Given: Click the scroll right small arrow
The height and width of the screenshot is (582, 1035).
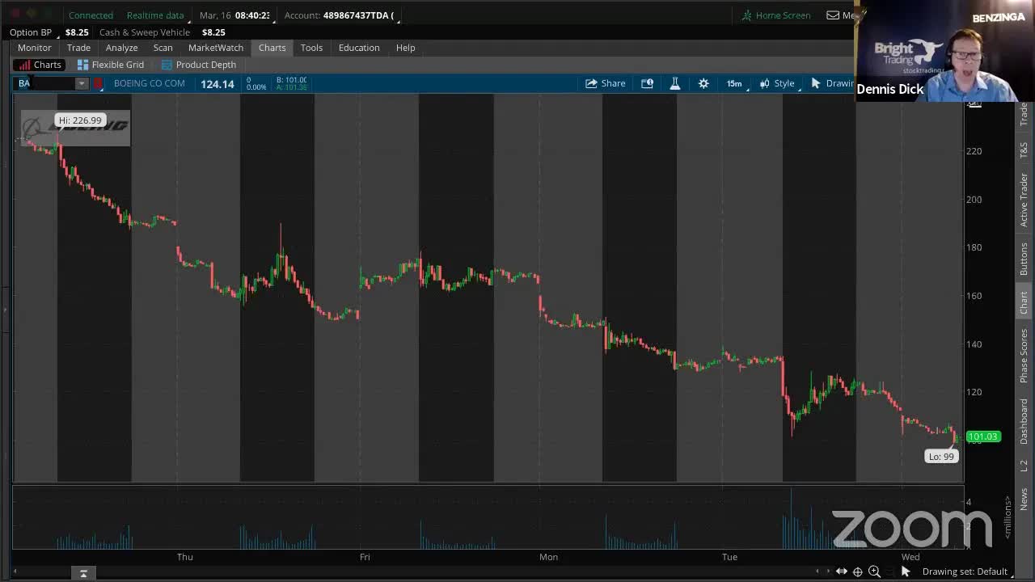Looking at the screenshot, I should pos(826,571).
